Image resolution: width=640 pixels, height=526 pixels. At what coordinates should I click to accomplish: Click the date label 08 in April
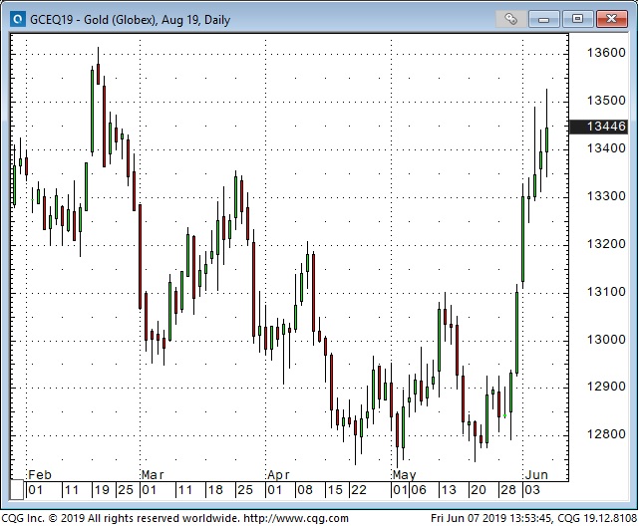pos(304,490)
